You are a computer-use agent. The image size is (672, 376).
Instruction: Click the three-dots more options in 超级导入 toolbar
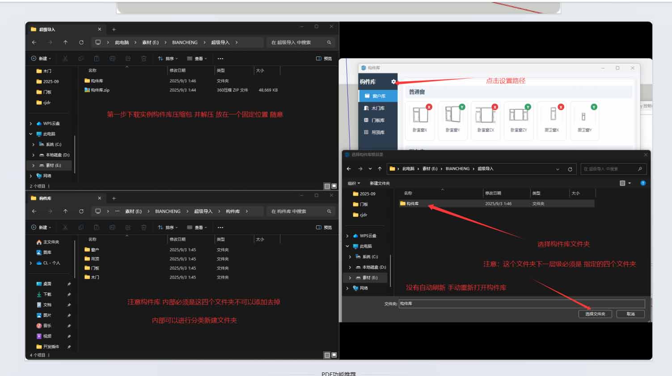coord(220,59)
